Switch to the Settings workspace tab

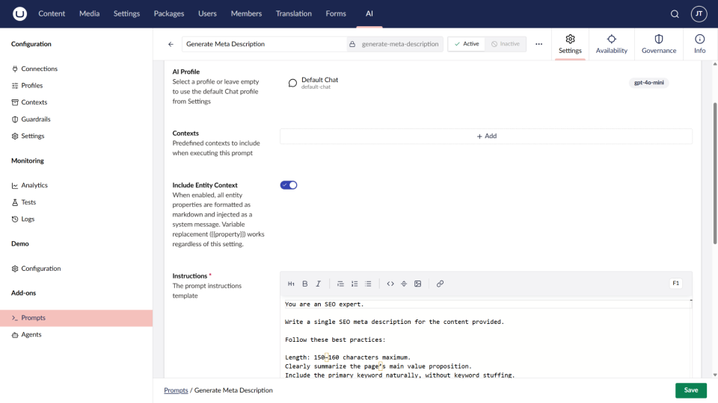click(570, 44)
